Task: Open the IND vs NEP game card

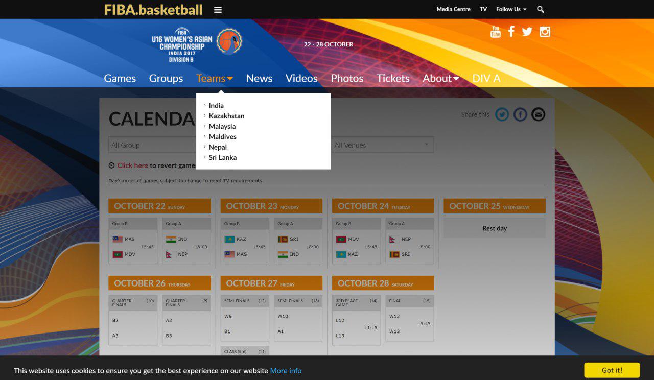Action: pyautogui.click(x=186, y=241)
